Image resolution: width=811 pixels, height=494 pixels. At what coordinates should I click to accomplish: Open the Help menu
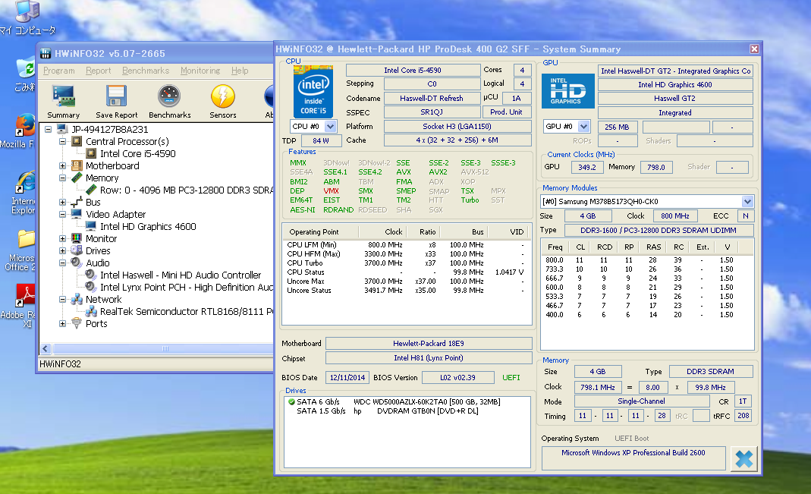click(x=240, y=71)
